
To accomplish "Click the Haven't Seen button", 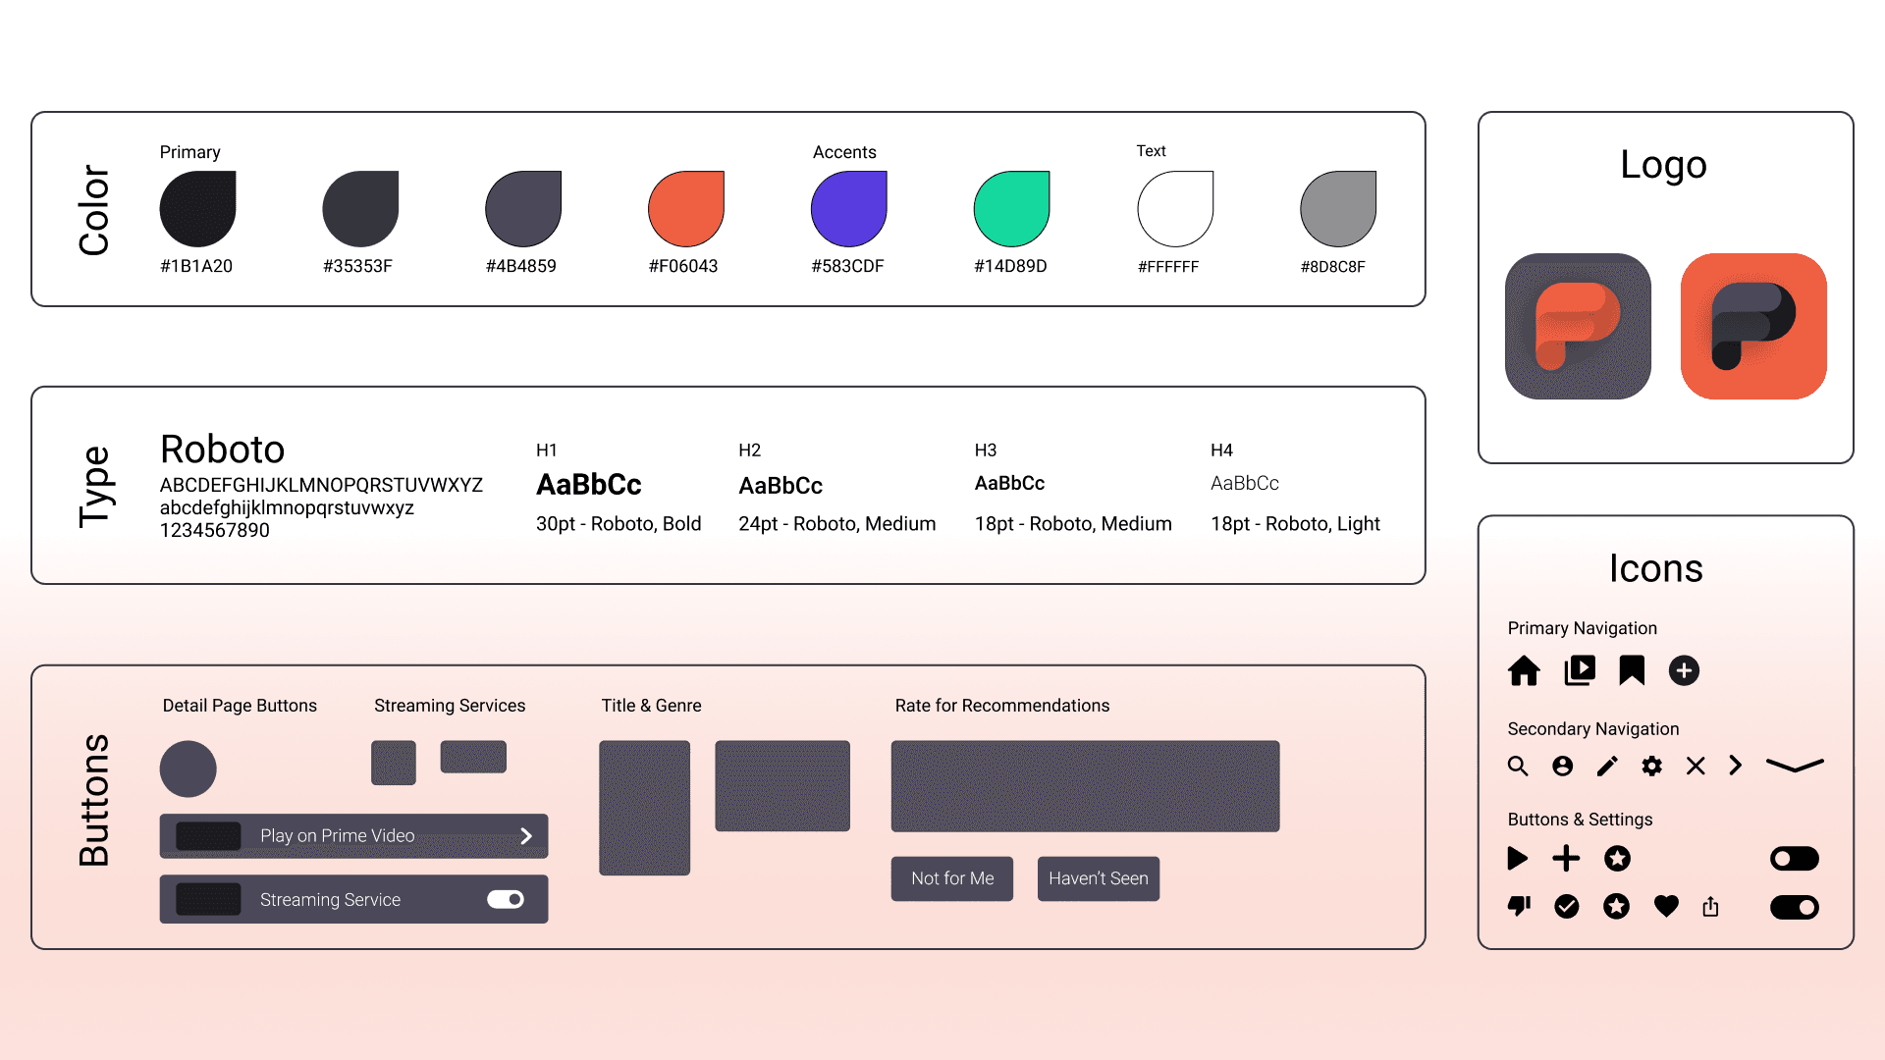I will pos(1098,878).
